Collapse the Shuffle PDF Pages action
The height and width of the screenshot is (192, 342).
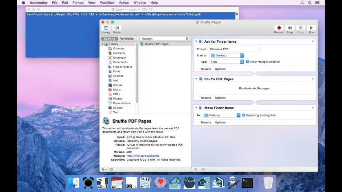tap(196, 79)
